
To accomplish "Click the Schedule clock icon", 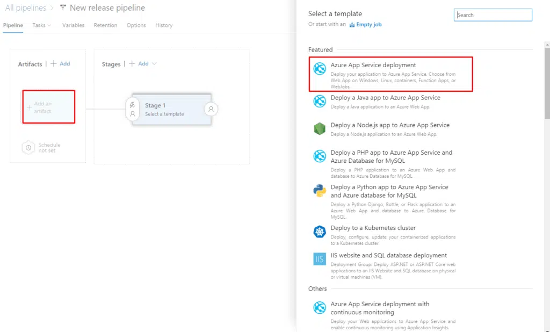I will (28, 148).
